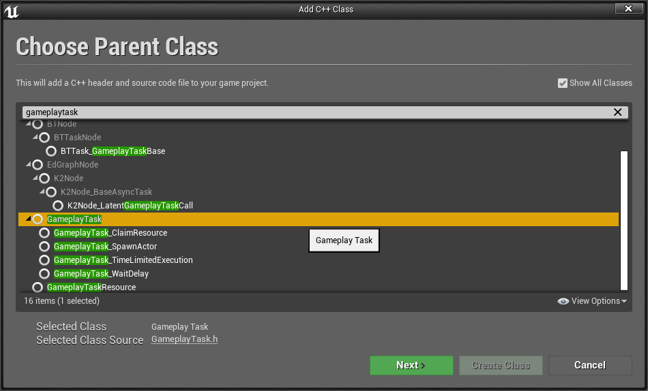
Task: Select the EdGraphNode class radio
Action: (x=38, y=165)
